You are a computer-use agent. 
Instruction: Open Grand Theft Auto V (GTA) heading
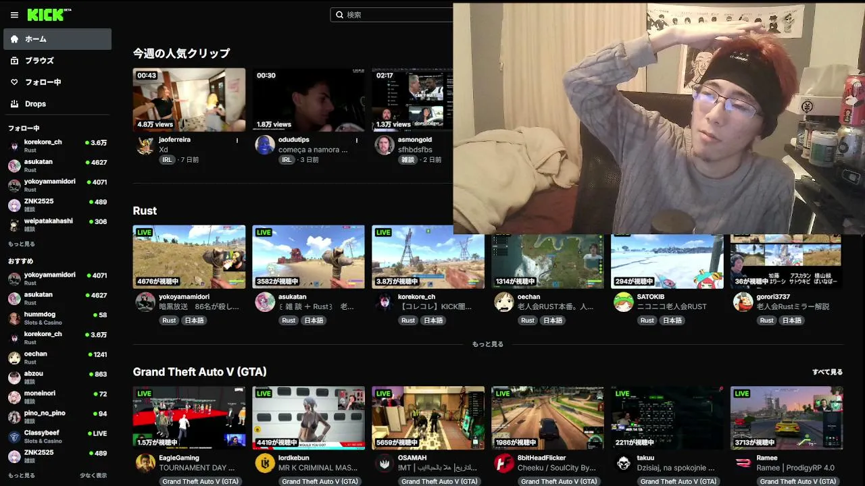coord(199,372)
